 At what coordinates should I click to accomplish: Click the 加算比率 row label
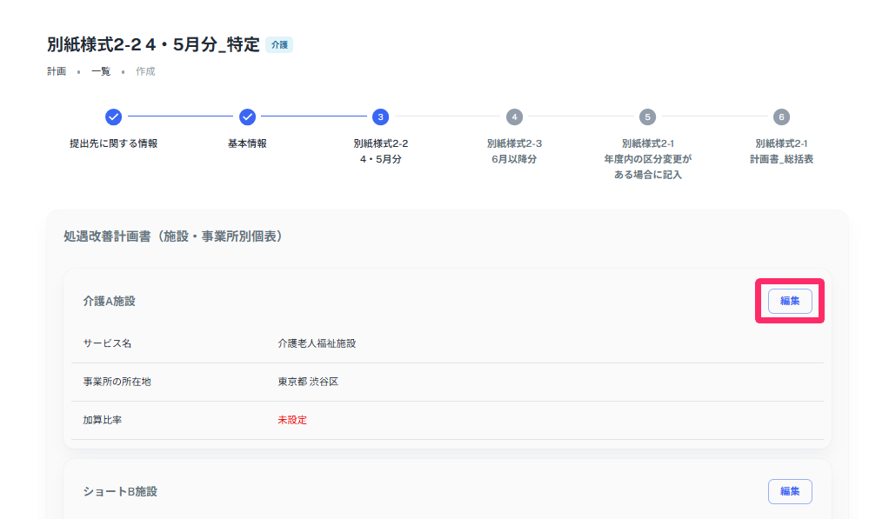pos(103,420)
